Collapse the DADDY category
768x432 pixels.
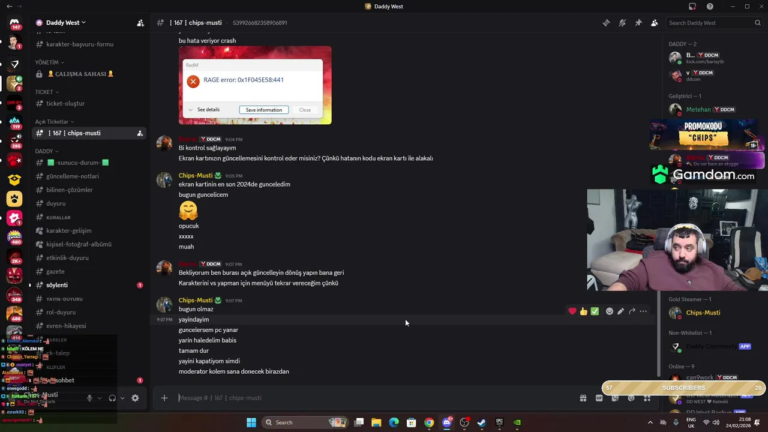point(47,151)
